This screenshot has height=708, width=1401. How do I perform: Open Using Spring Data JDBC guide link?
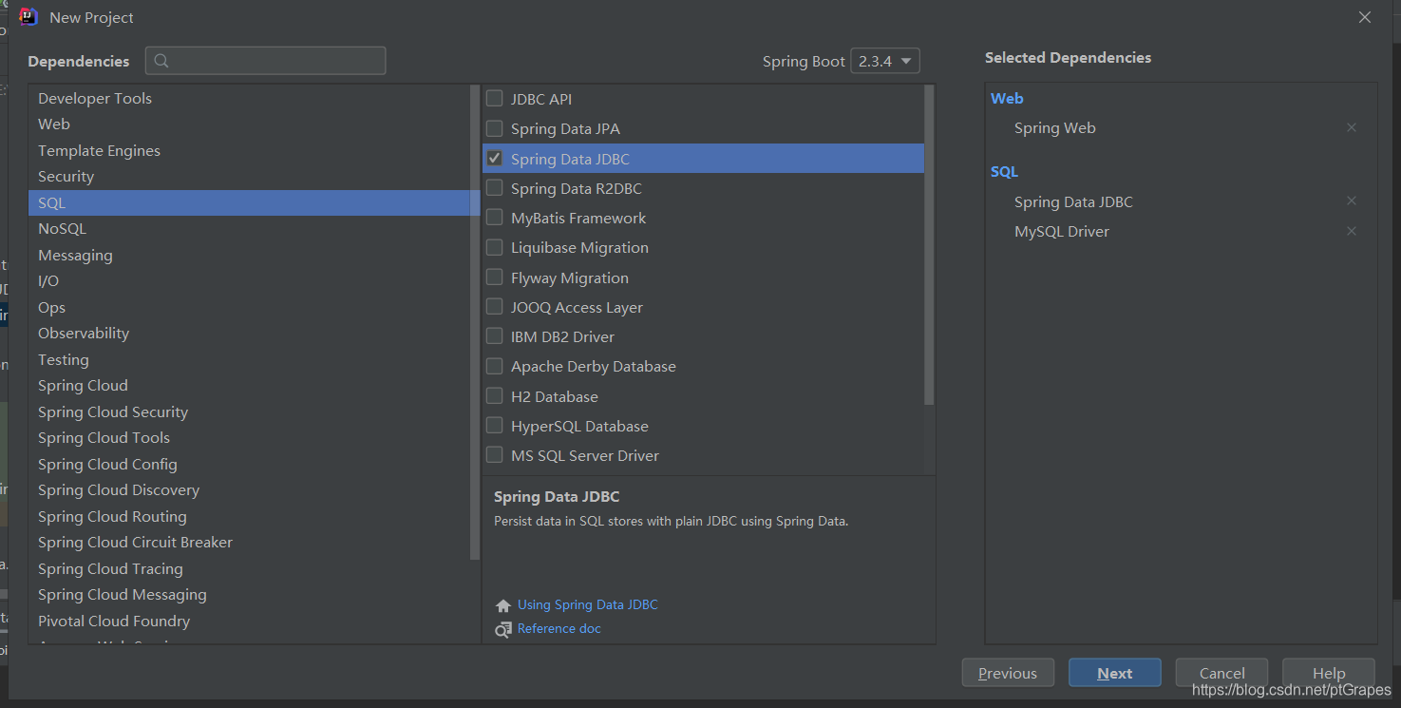tap(587, 605)
